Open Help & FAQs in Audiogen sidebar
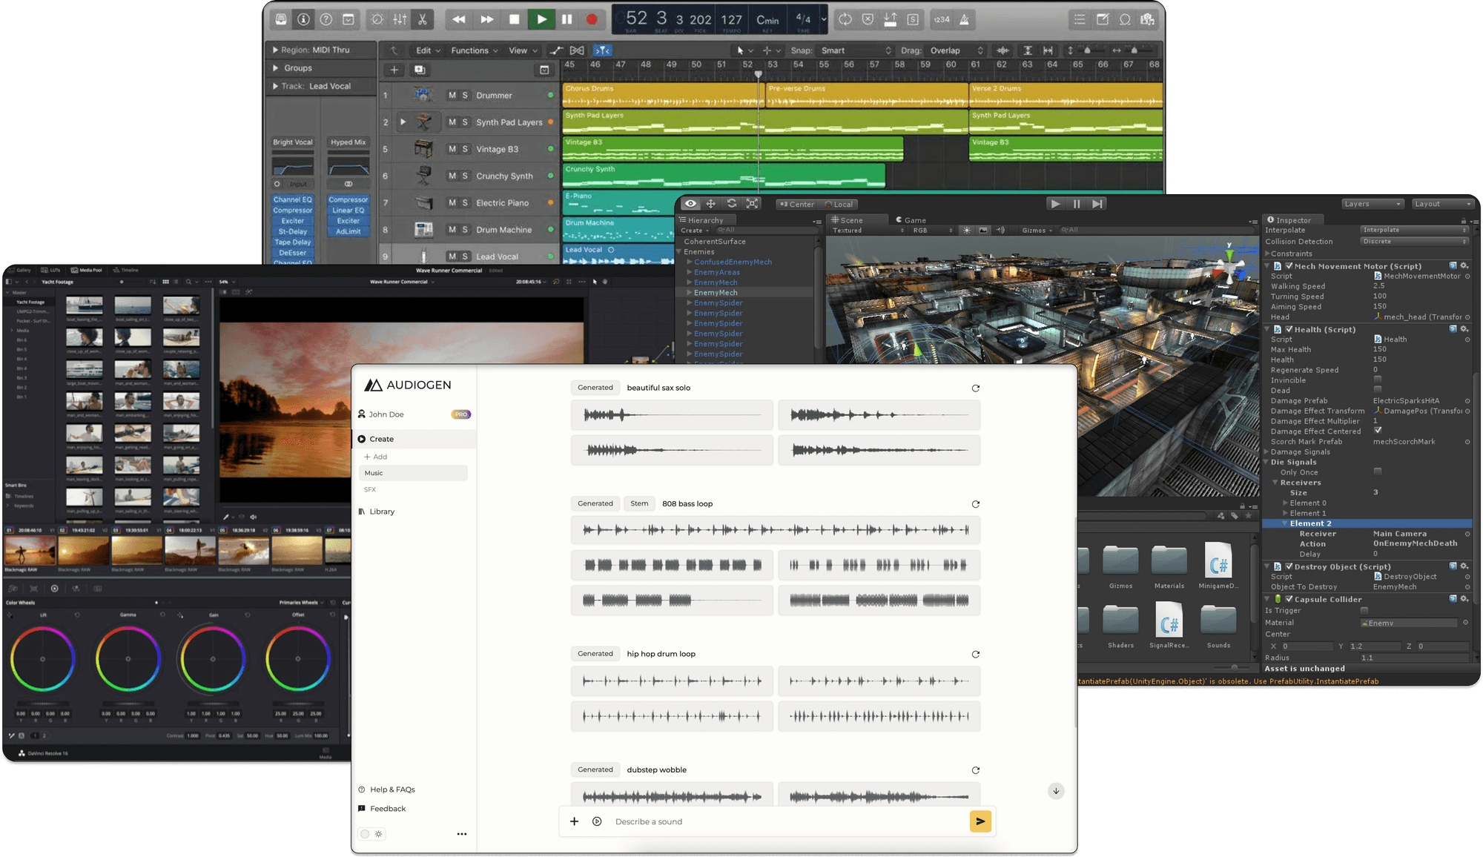 point(392,789)
